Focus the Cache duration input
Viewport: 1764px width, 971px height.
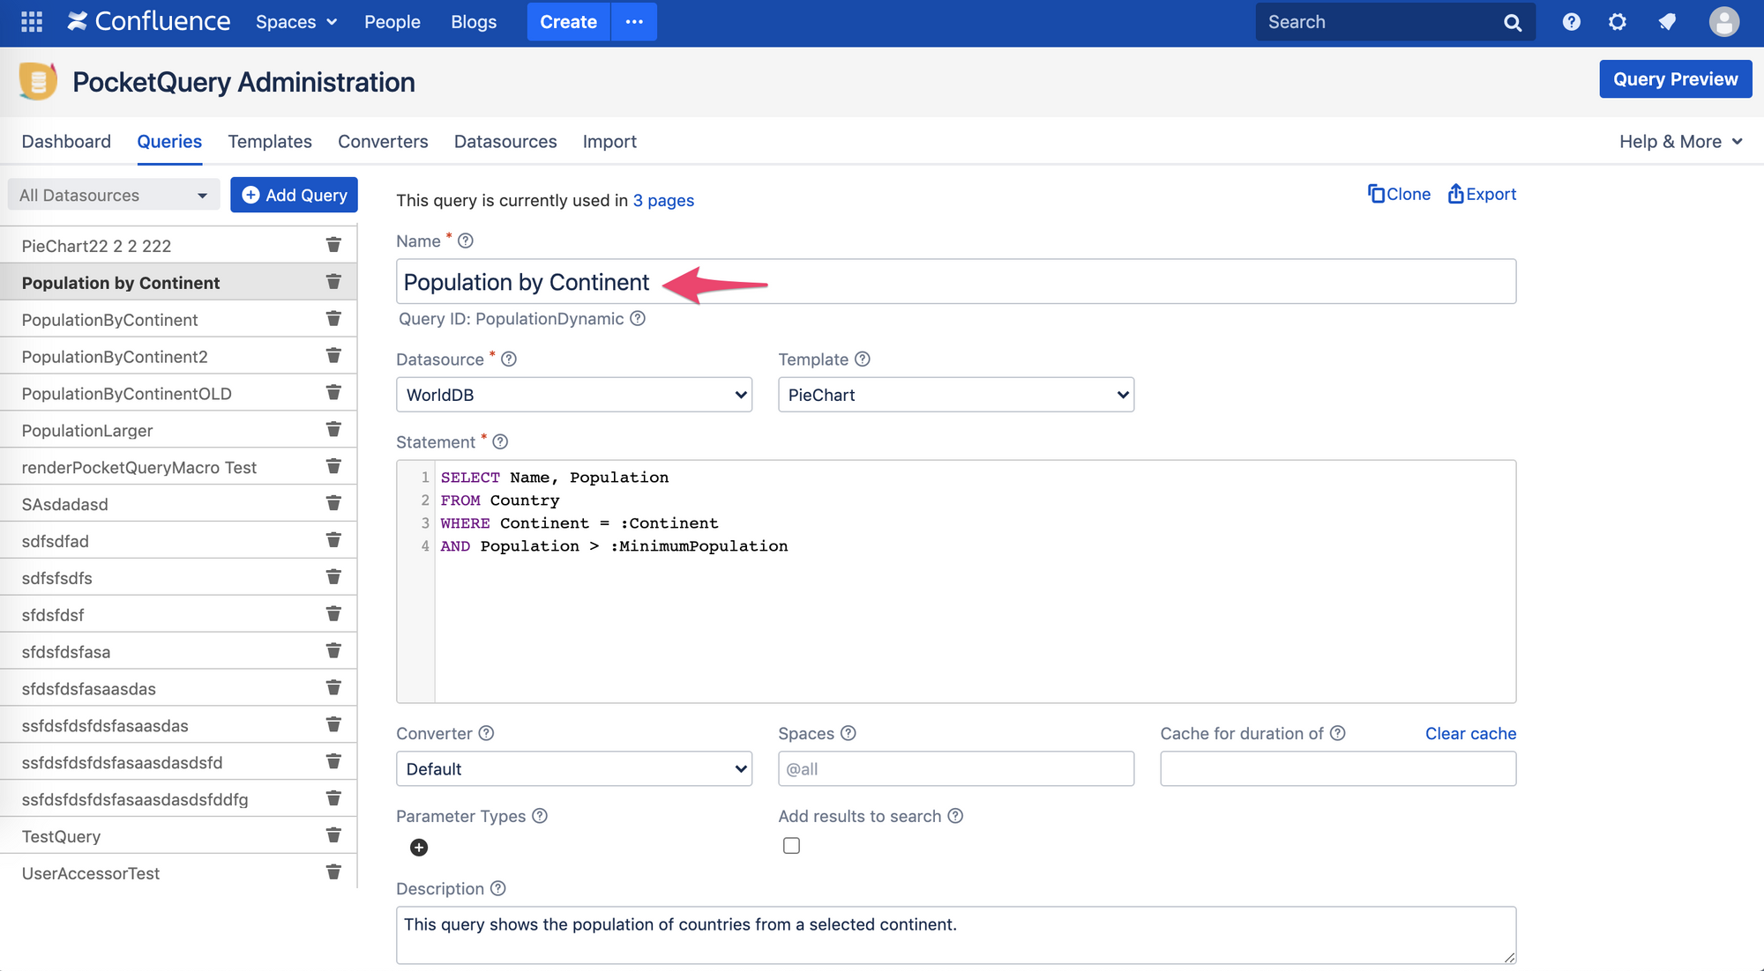pos(1338,769)
